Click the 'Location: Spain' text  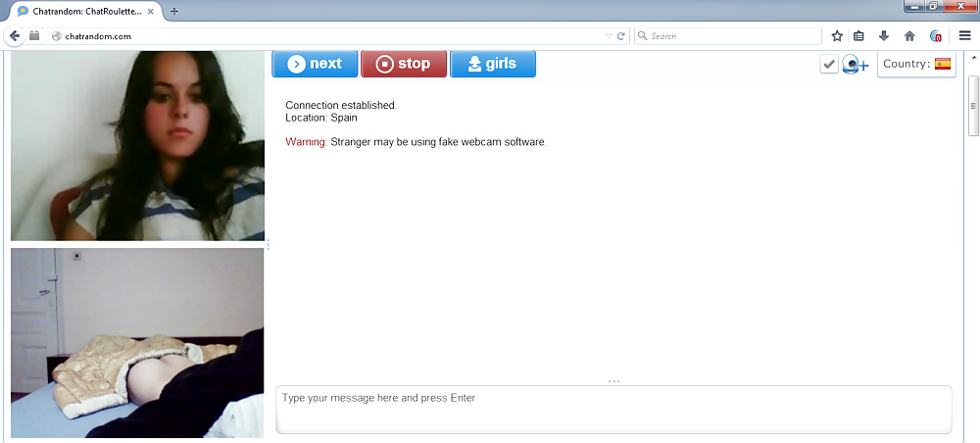(x=321, y=117)
